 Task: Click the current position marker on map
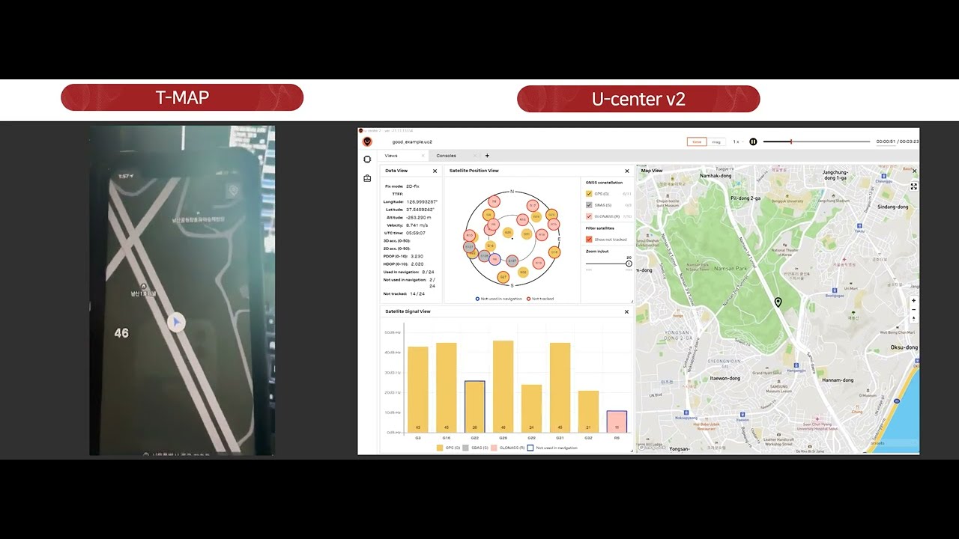tap(778, 302)
